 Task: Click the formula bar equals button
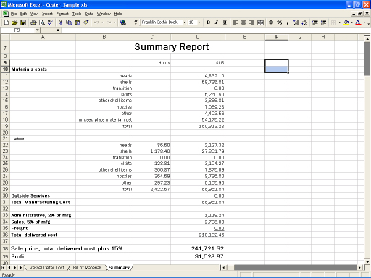[x=58, y=30]
